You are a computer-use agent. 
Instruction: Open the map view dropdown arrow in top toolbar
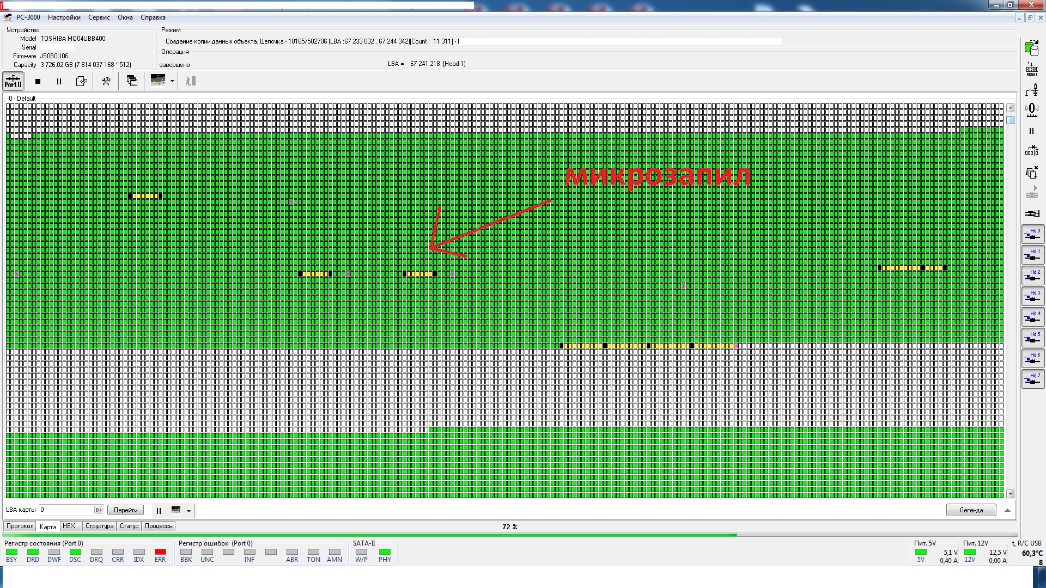[x=172, y=81]
